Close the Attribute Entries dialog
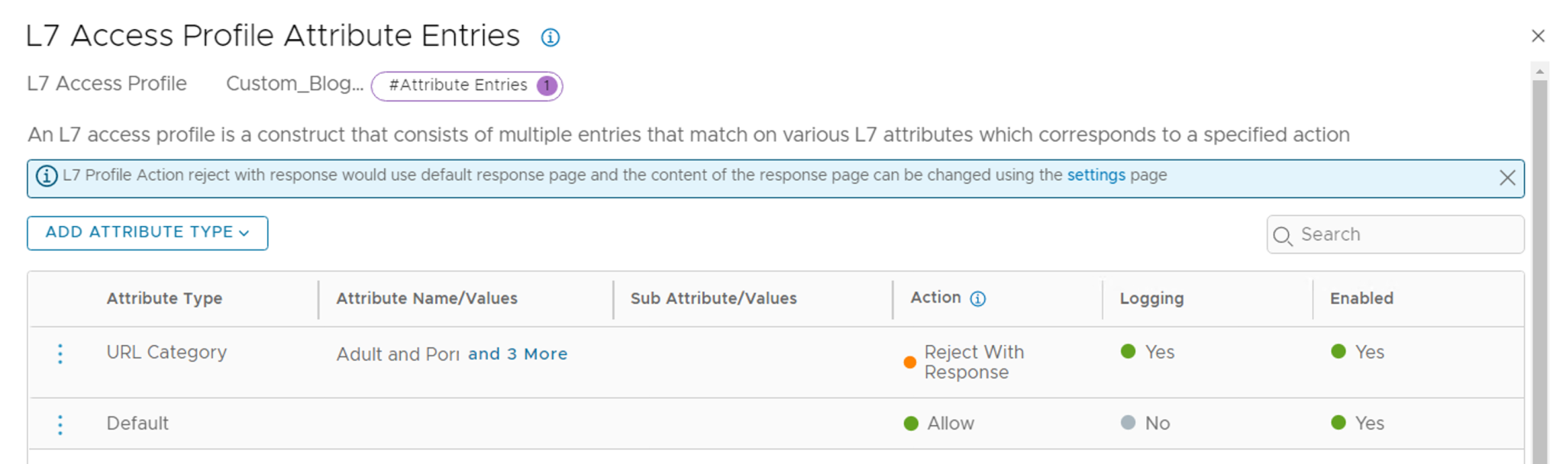The width and height of the screenshot is (1563, 464). point(1538,36)
